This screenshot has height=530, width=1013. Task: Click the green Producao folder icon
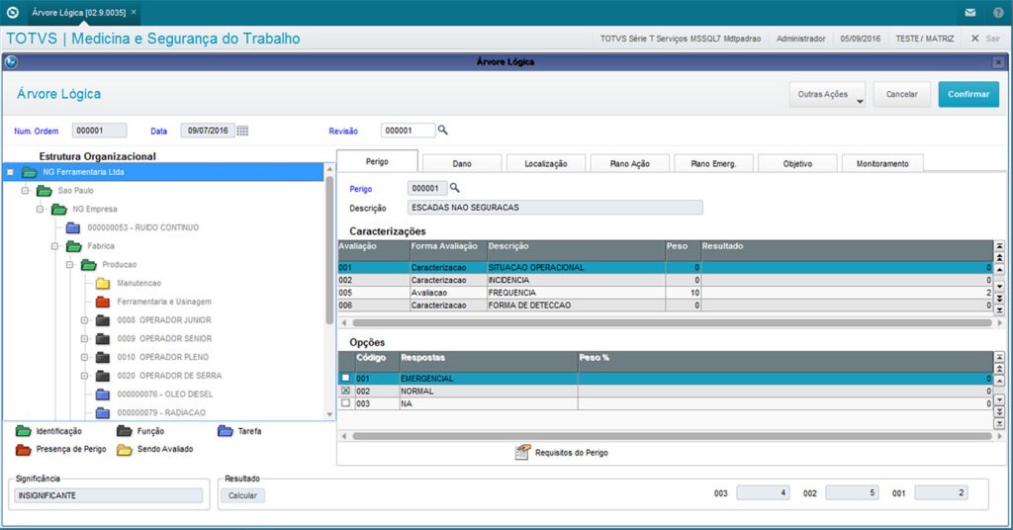coord(88,265)
